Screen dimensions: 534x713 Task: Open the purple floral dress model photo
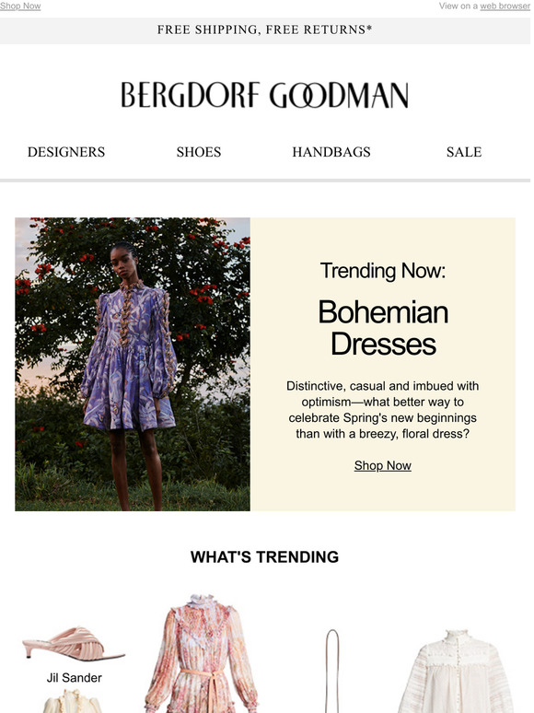(133, 364)
